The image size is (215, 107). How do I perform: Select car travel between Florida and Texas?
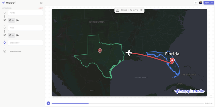[x=17, y=20]
